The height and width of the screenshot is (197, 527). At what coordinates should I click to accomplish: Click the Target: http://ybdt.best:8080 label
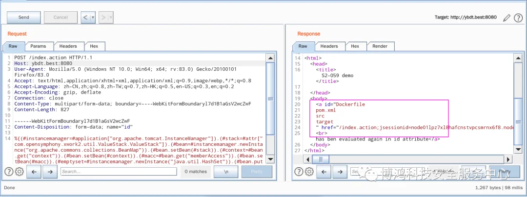[466, 17]
